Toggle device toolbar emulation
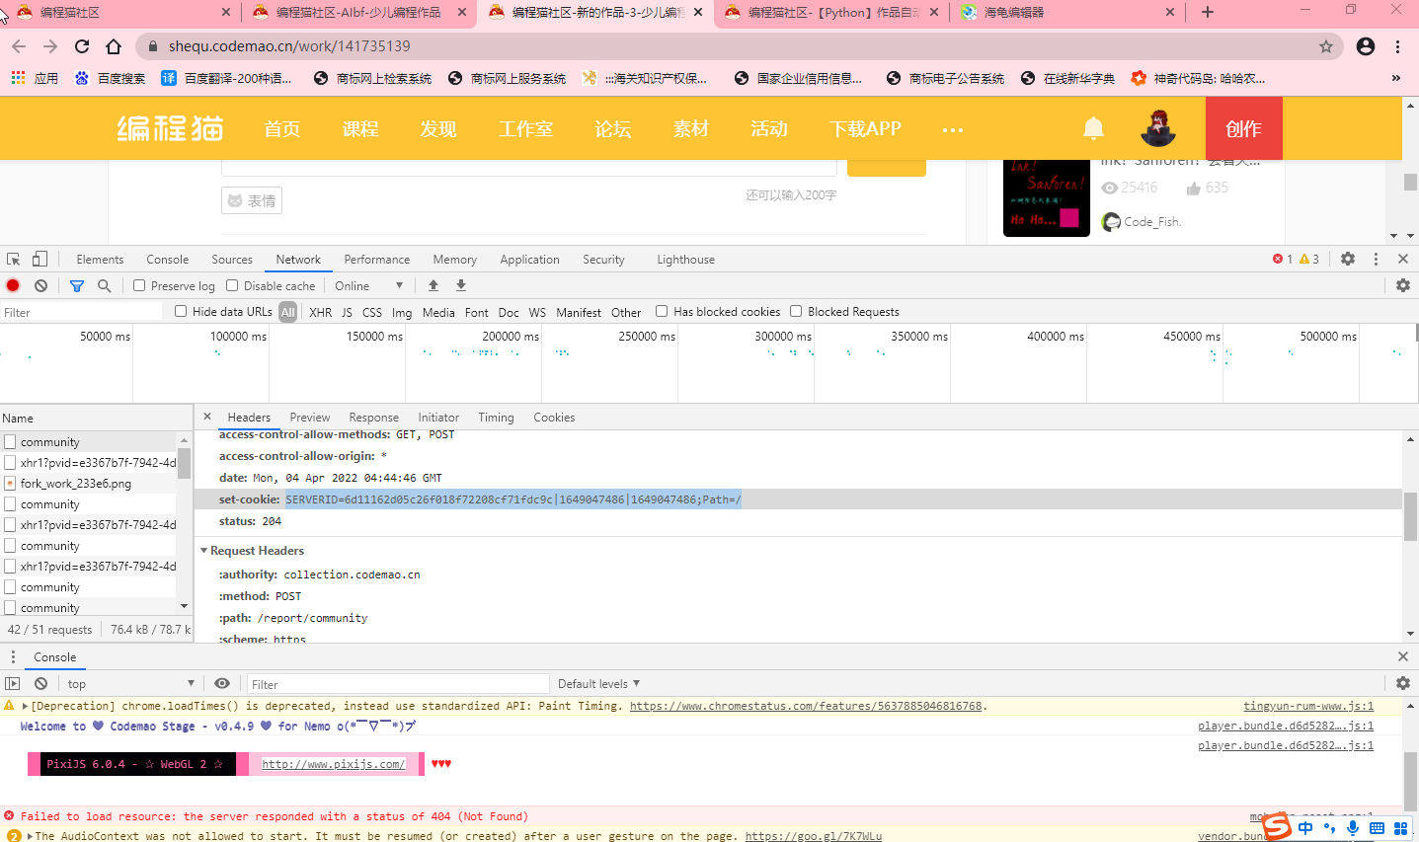Image resolution: width=1419 pixels, height=842 pixels. [x=39, y=259]
